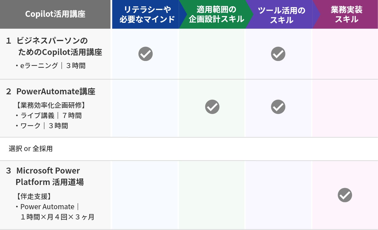Screen dimensions: 378x230
Task: Click the checkmark for Copilot course literacy
Action: coord(145,54)
